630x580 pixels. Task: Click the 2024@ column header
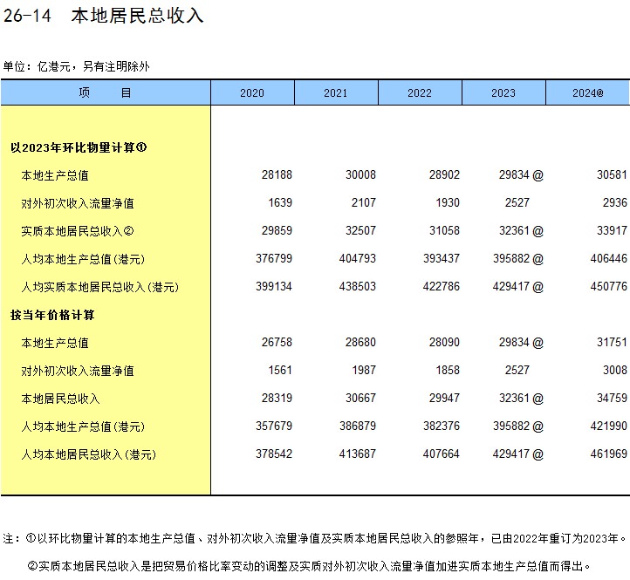tap(587, 92)
